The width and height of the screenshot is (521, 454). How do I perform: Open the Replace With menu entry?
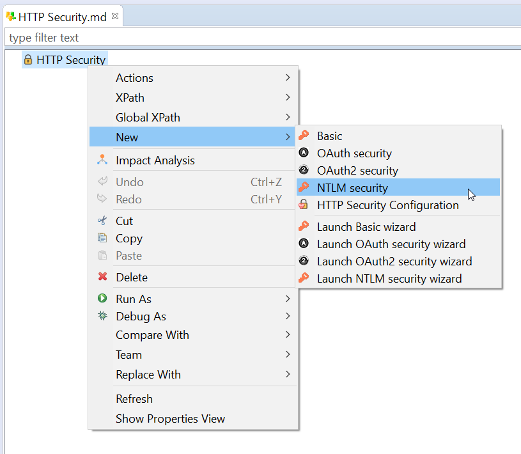pyautogui.click(x=192, y=375)
